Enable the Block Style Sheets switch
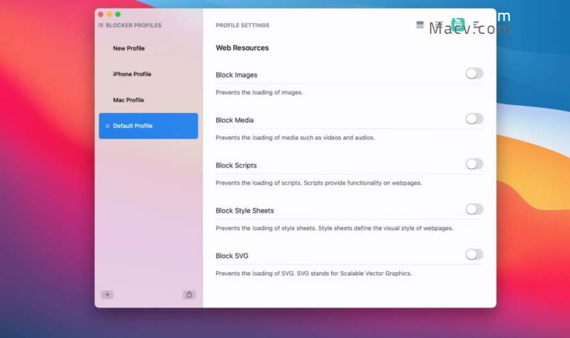The image size is (570, 338). tap(475, 210)
